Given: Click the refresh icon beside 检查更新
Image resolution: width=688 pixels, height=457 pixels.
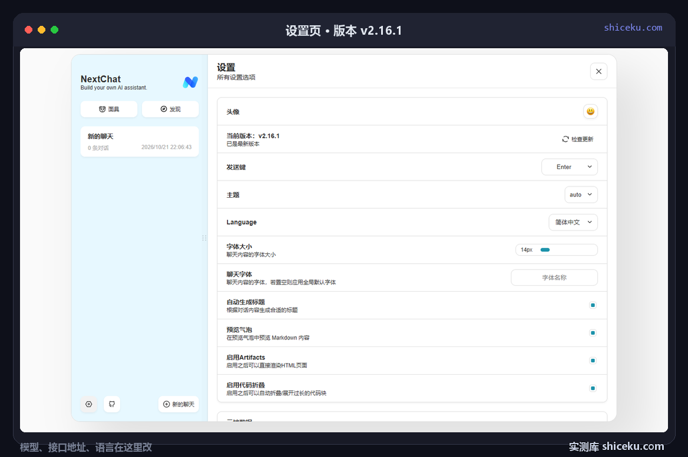Looking at the screenshot, I should pos(565,139).
